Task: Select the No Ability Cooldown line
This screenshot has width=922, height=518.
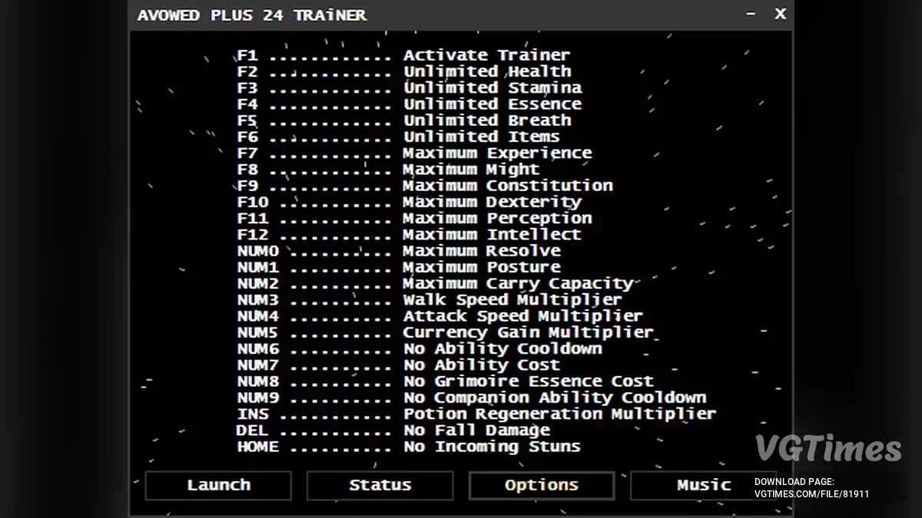Action: [x=502, y=348]
